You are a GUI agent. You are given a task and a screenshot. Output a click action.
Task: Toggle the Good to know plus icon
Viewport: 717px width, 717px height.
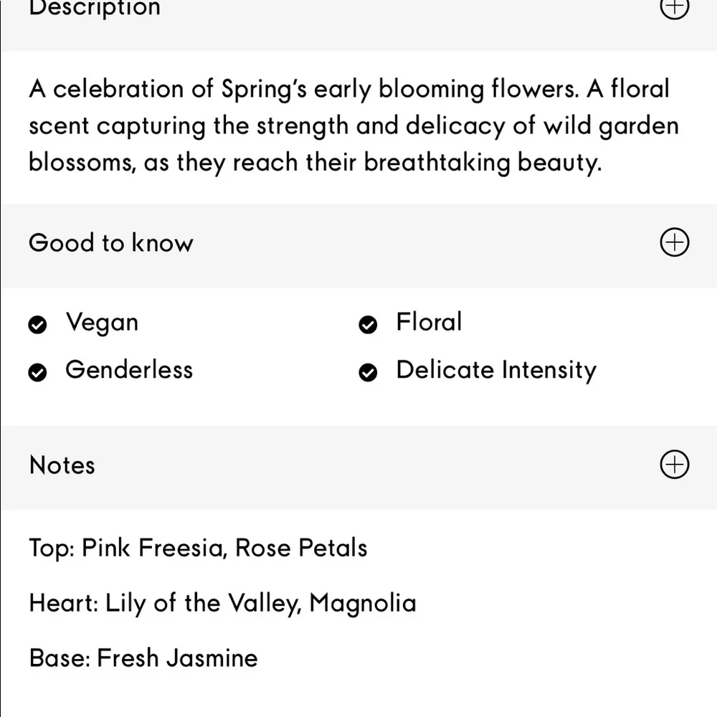(x=673, y=242)
